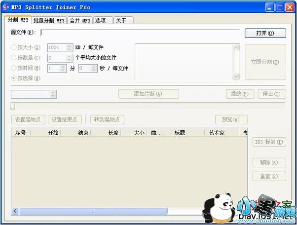Click the 停止 (T) button
297x225 pixels.
[272, 94]
